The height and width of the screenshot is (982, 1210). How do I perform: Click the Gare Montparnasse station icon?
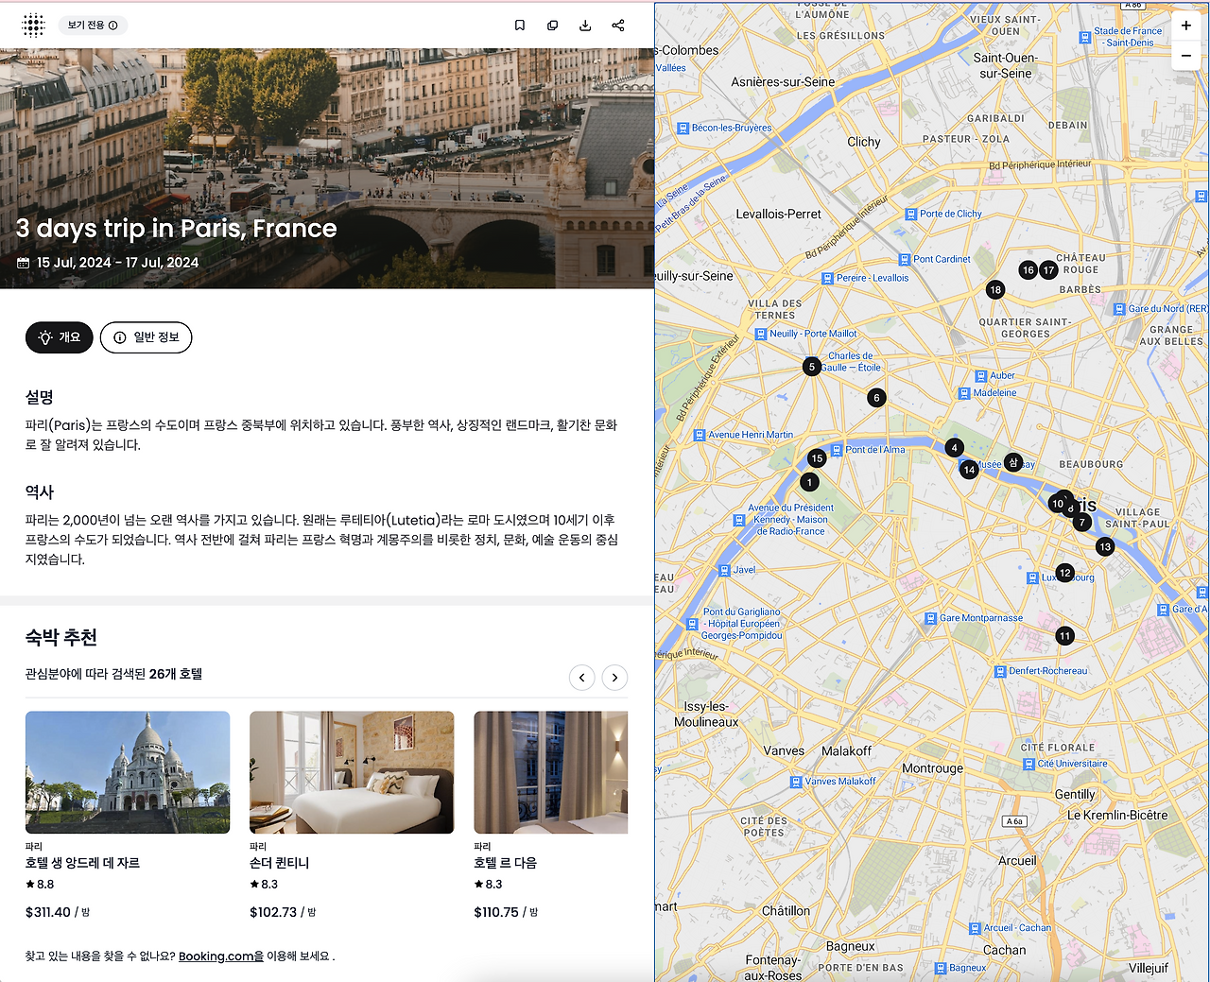pyautogui.click(x=930, y=618)
